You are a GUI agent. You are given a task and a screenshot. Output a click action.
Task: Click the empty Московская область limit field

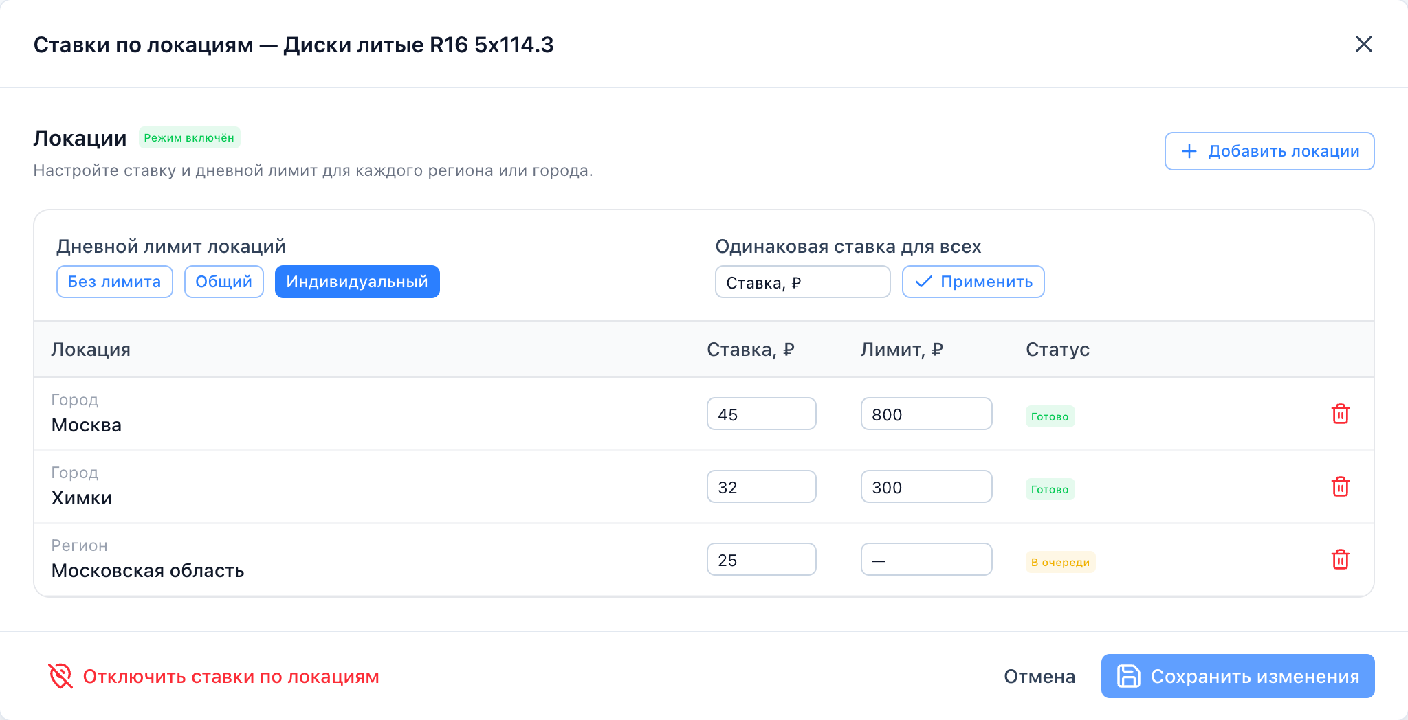coord(926,560)
